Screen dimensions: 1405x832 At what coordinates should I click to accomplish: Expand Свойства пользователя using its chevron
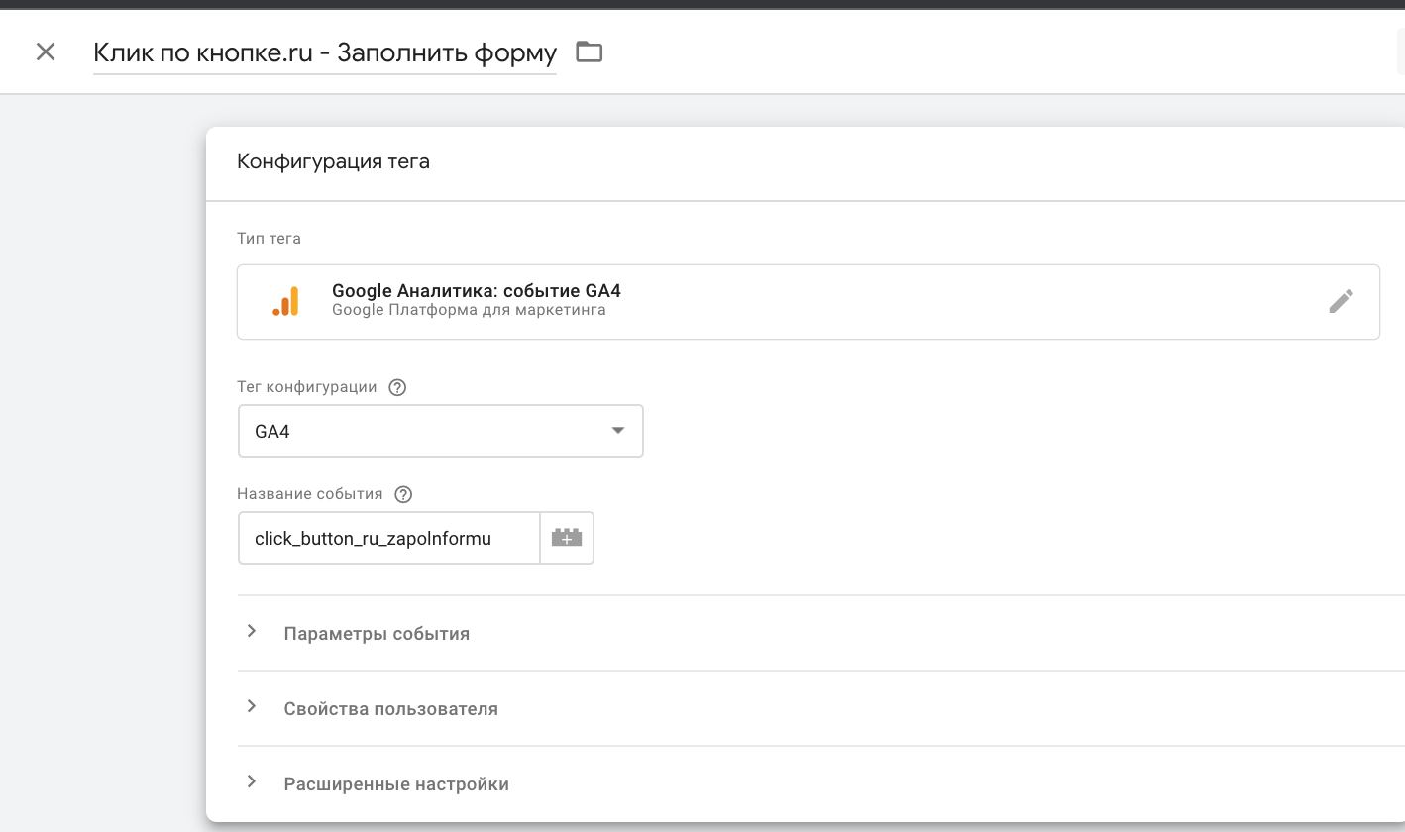coord(252,707)
